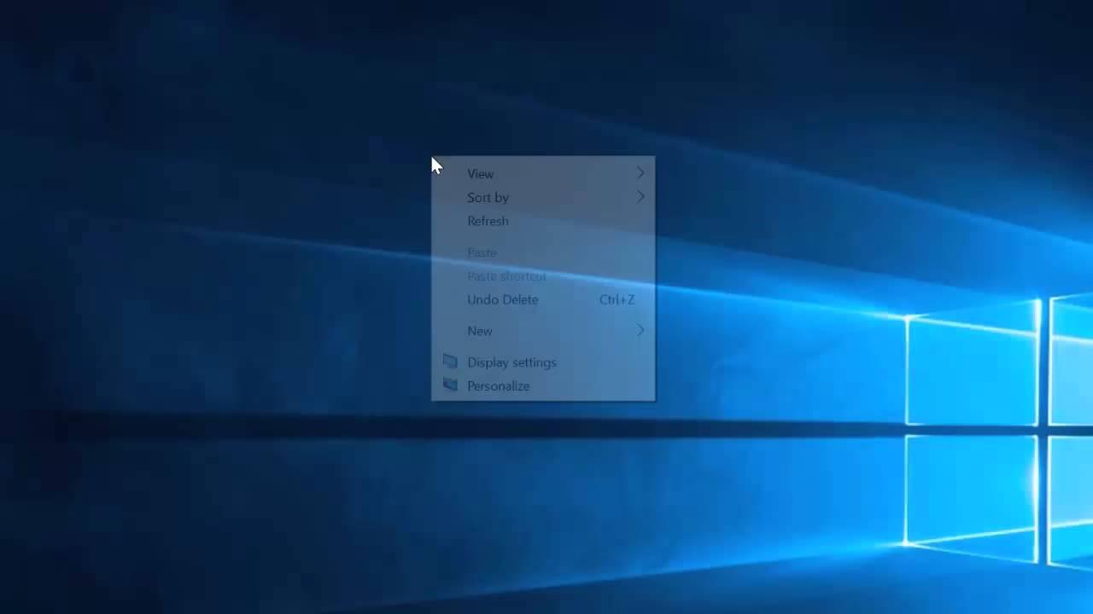Choose Personalize from the context menu
The image size is (1093, 614).
click(x=543, y=386)
